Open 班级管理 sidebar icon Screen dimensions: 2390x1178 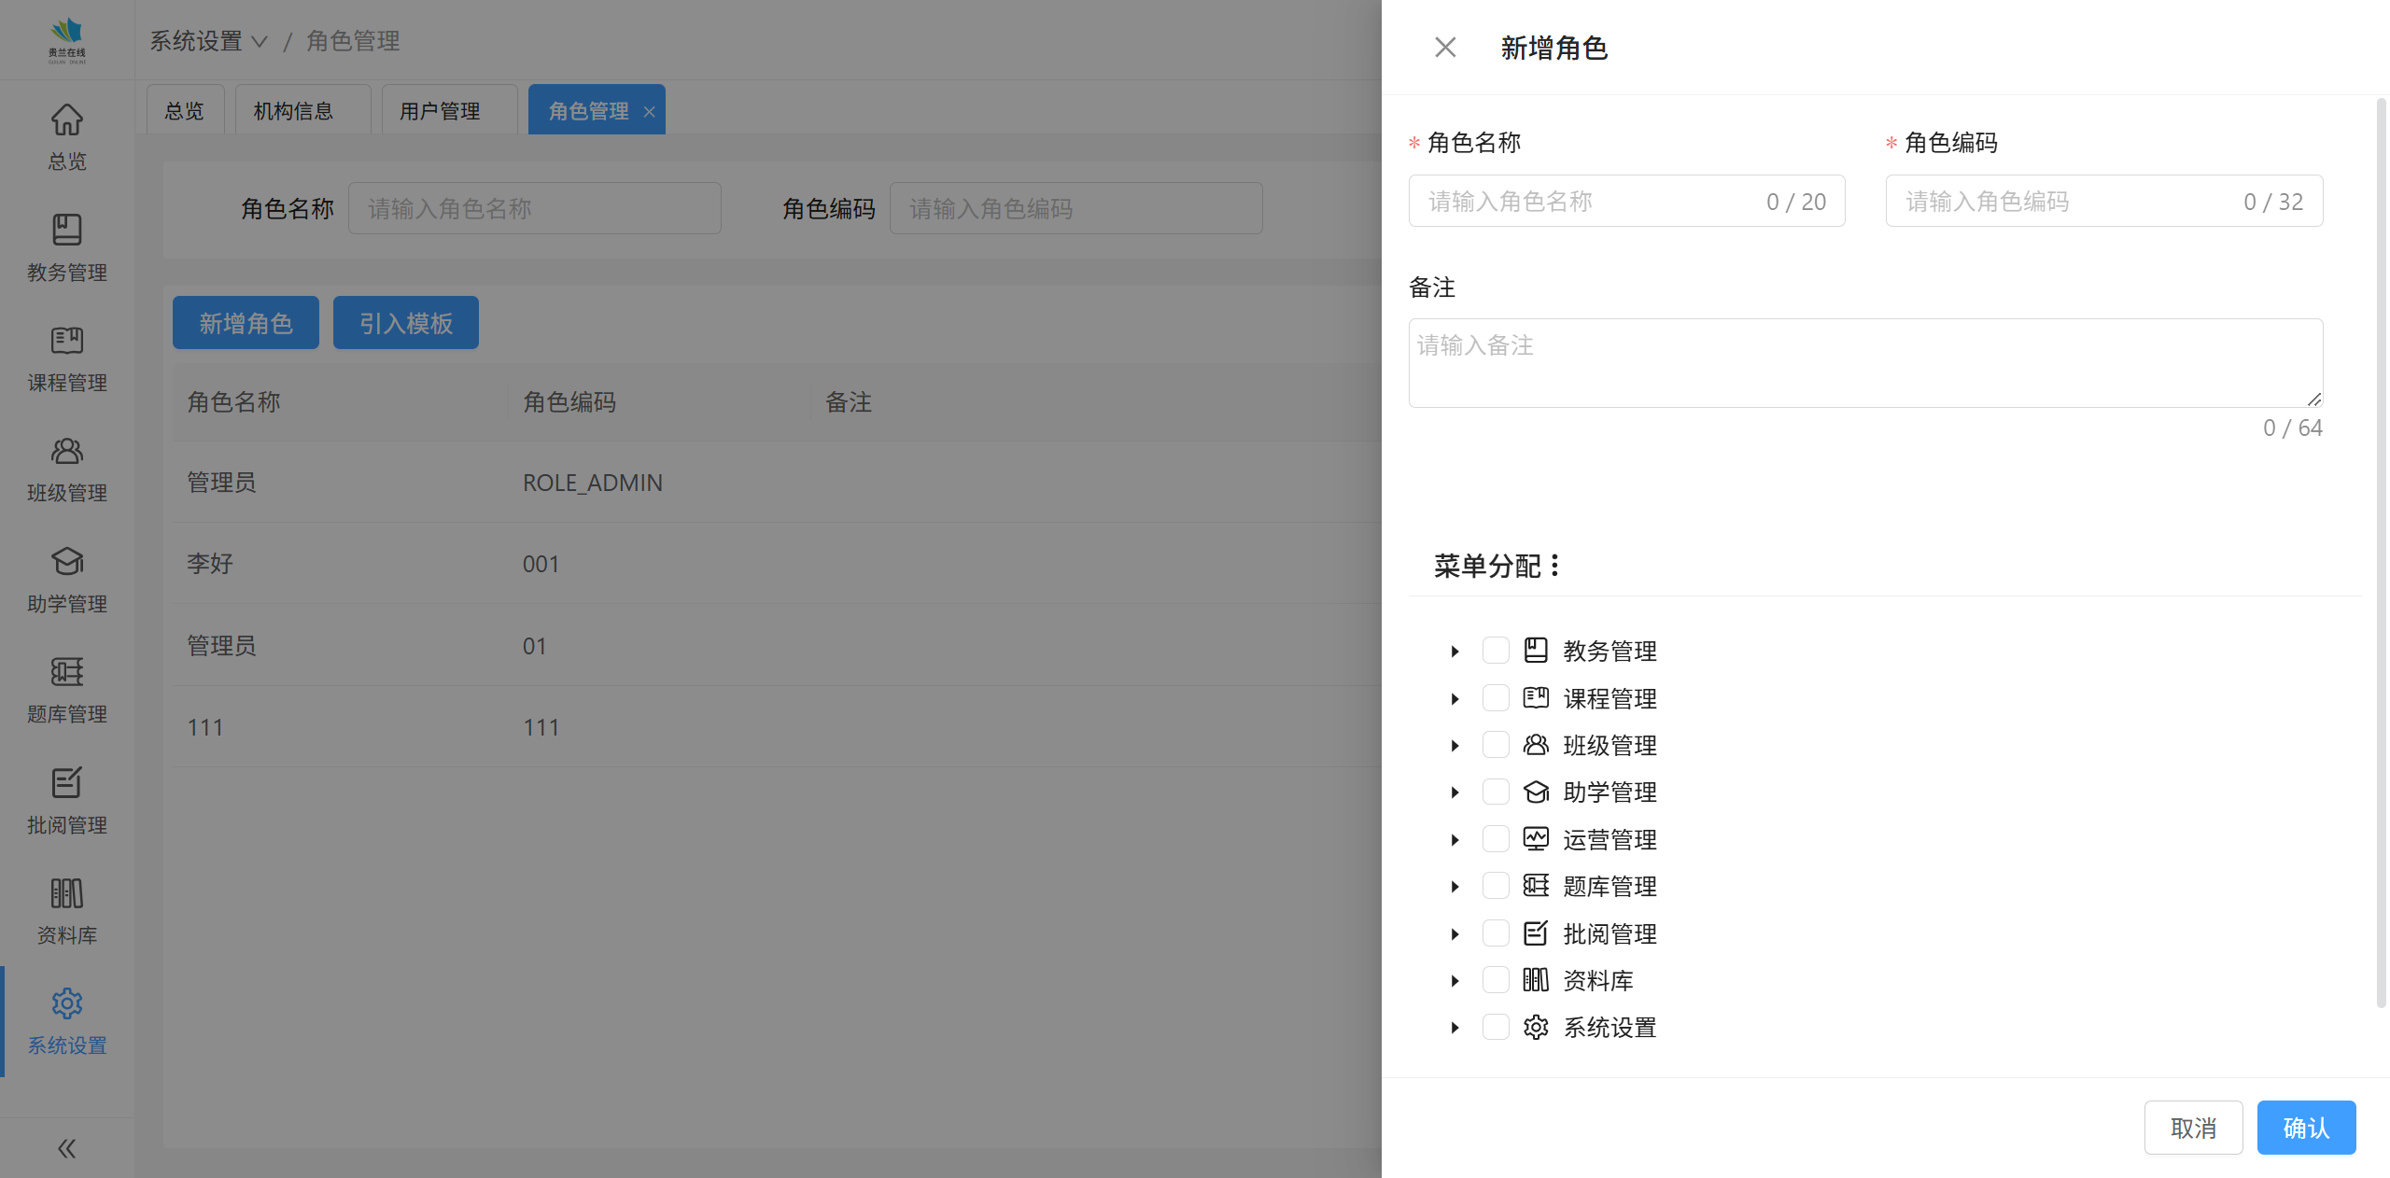66,452
